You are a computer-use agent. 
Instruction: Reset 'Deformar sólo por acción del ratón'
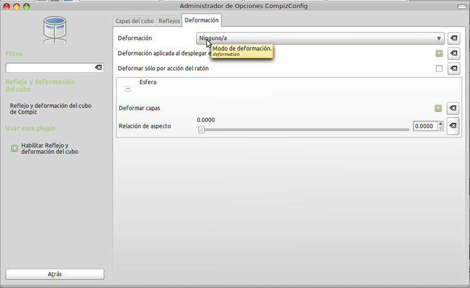tap(453, 69)
